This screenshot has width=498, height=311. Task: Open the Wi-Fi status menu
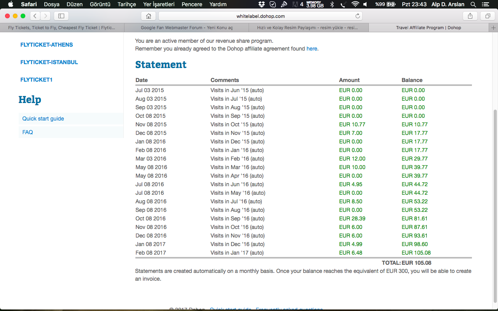(355, 4)
